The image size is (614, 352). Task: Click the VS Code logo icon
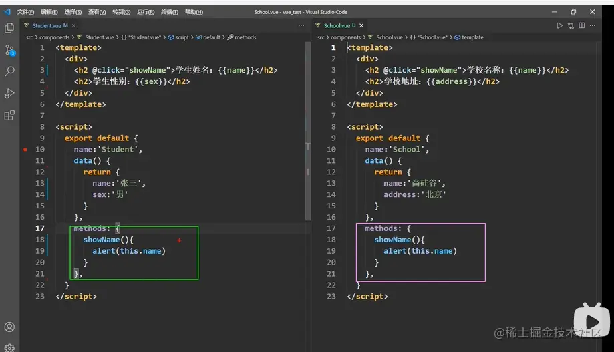(x=7, y=12)
